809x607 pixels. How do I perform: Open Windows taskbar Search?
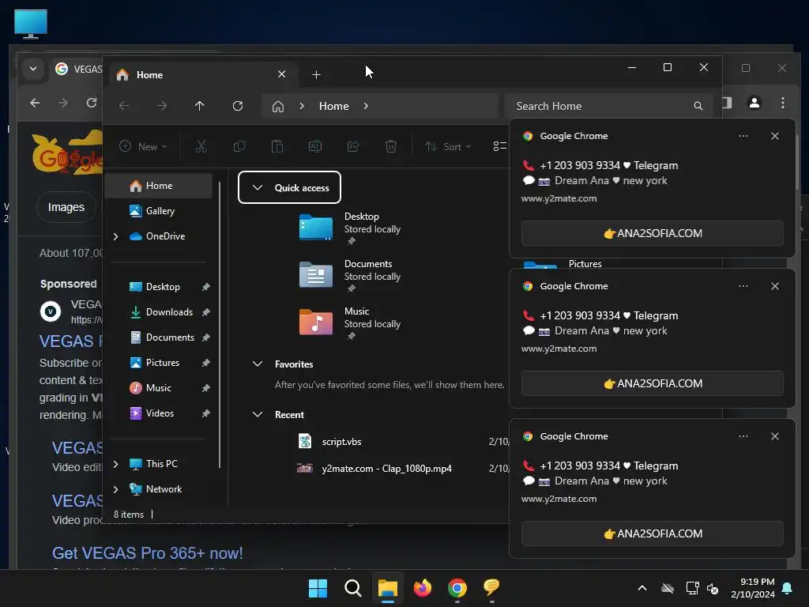353,588
